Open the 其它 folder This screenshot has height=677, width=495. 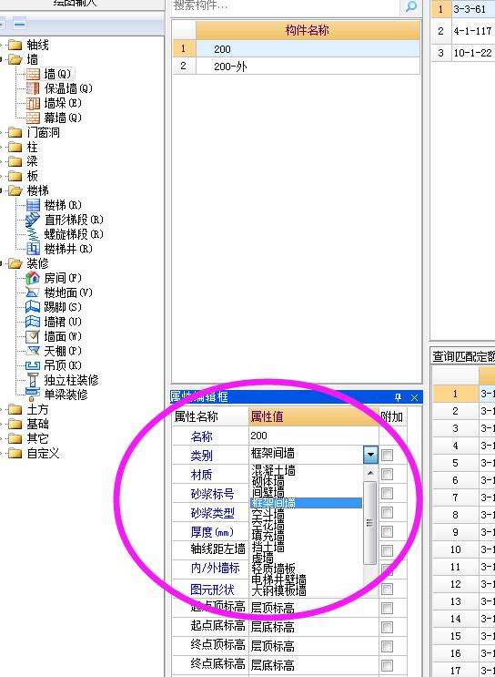[x=15, y=438]
